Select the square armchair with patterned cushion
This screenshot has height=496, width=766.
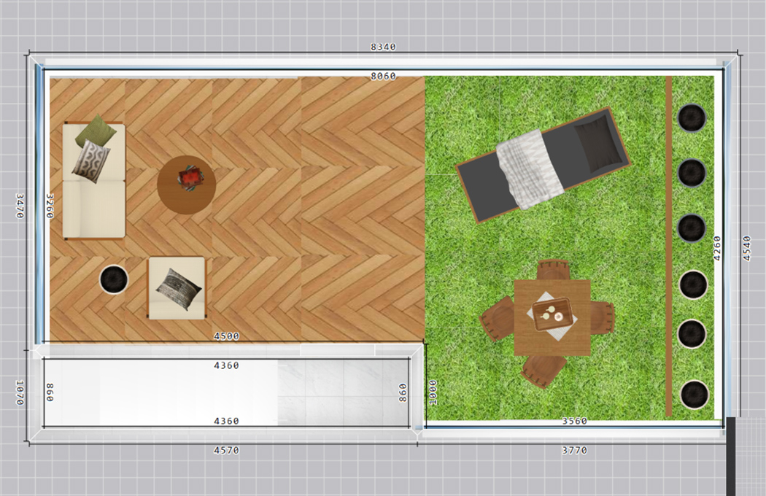[x=177, y=287]
